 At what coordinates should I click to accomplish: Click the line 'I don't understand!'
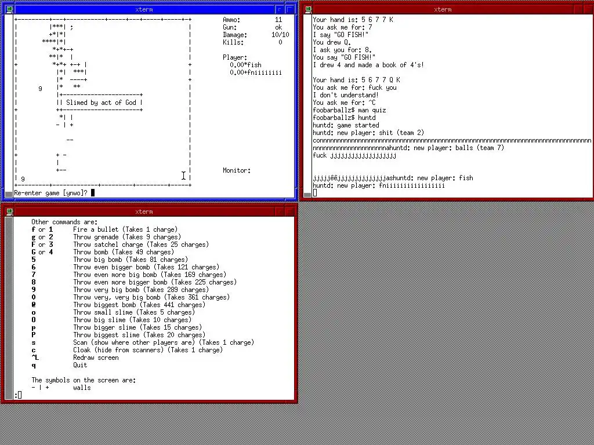(x=346, y=95)
